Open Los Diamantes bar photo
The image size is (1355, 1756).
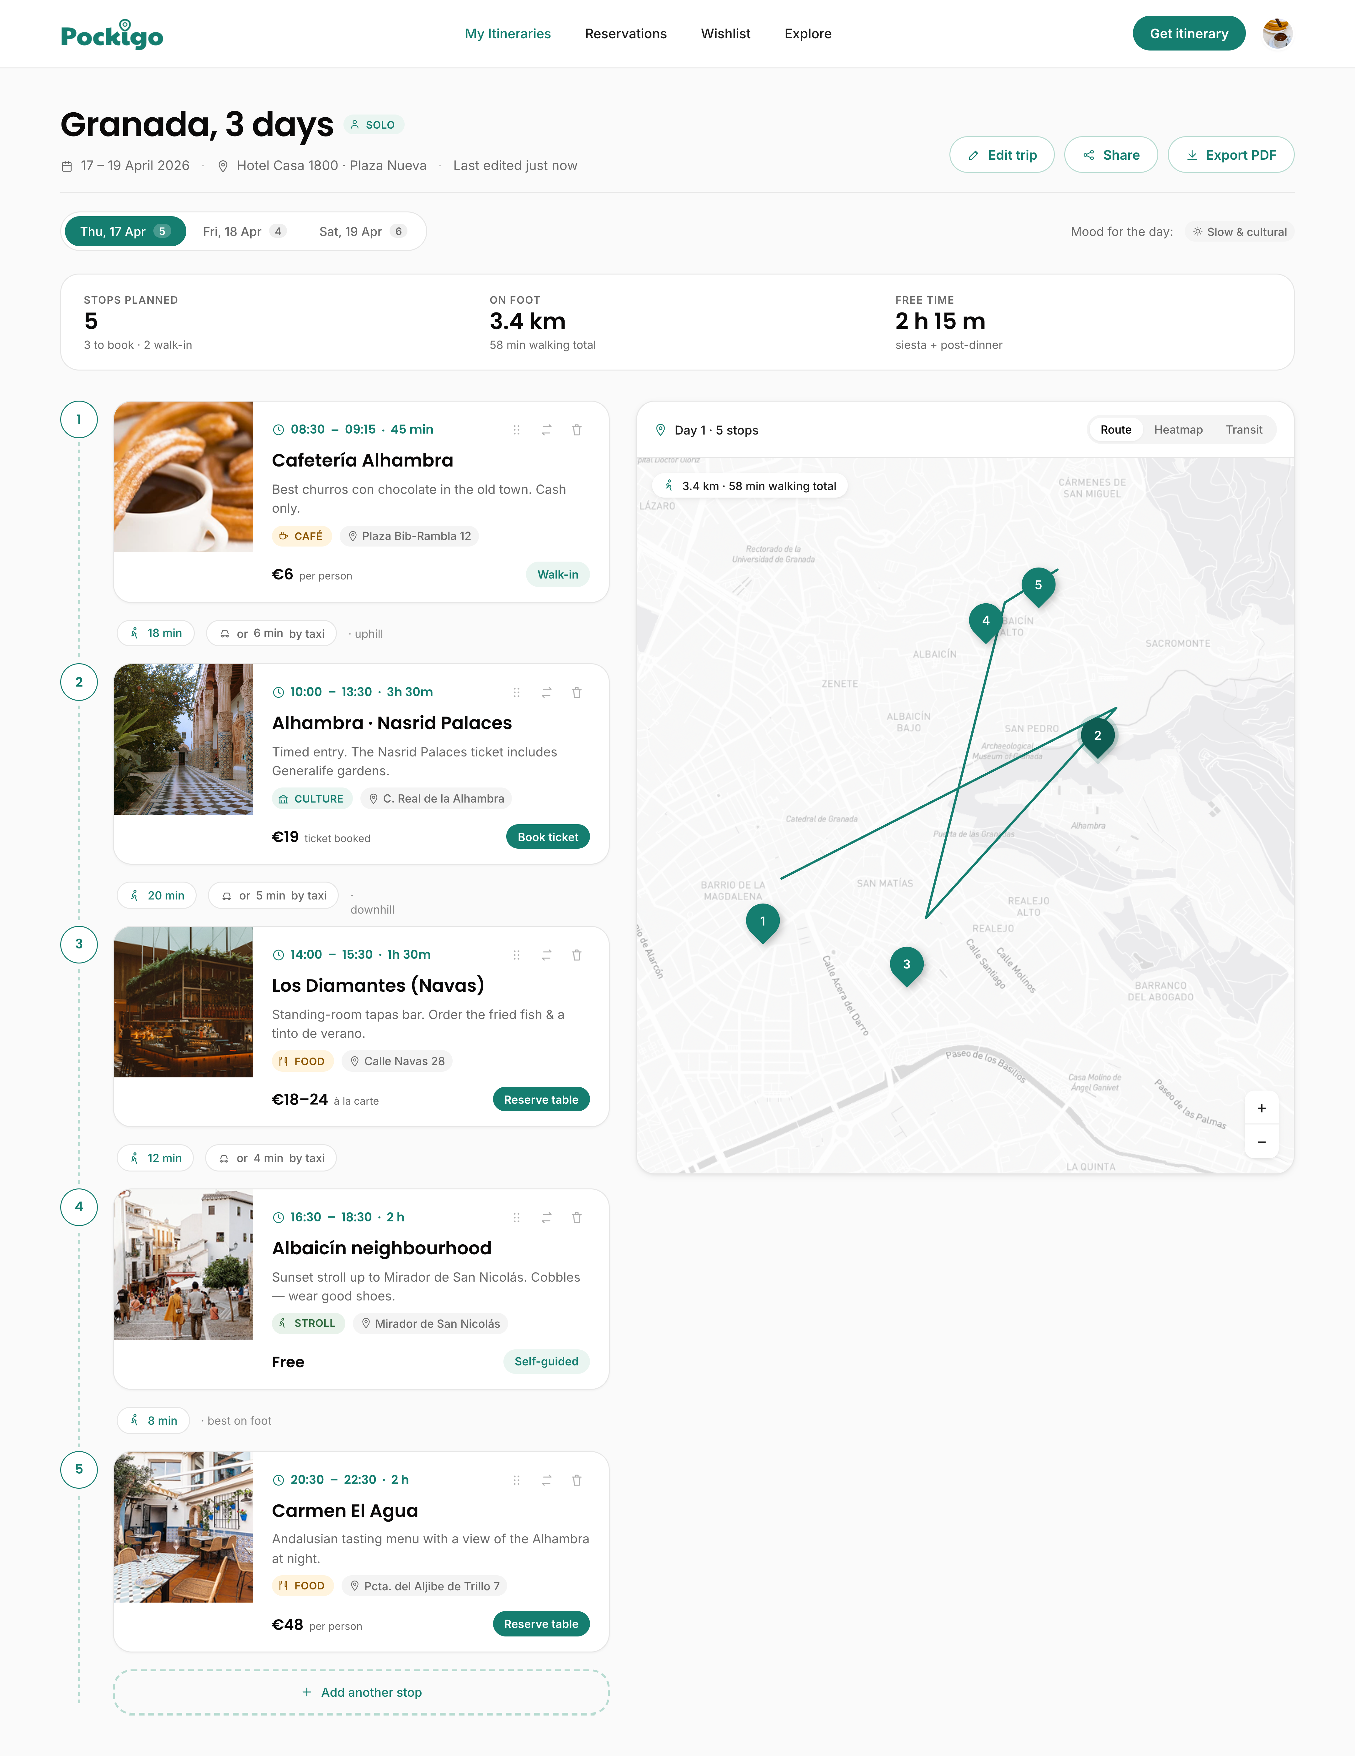coord(183,1002)
